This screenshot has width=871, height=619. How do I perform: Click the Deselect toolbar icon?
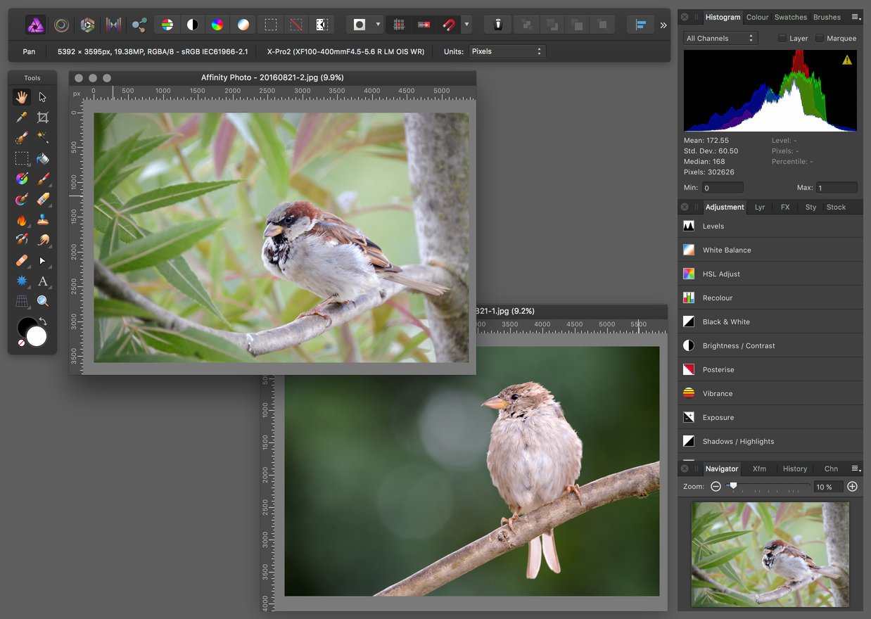(x=296, y=25)
